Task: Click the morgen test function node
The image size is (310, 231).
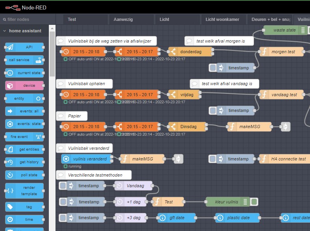Action: (282, 52)
